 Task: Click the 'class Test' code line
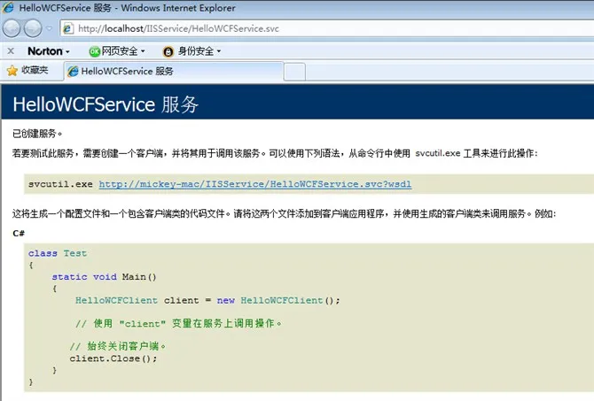coord(58,253)
